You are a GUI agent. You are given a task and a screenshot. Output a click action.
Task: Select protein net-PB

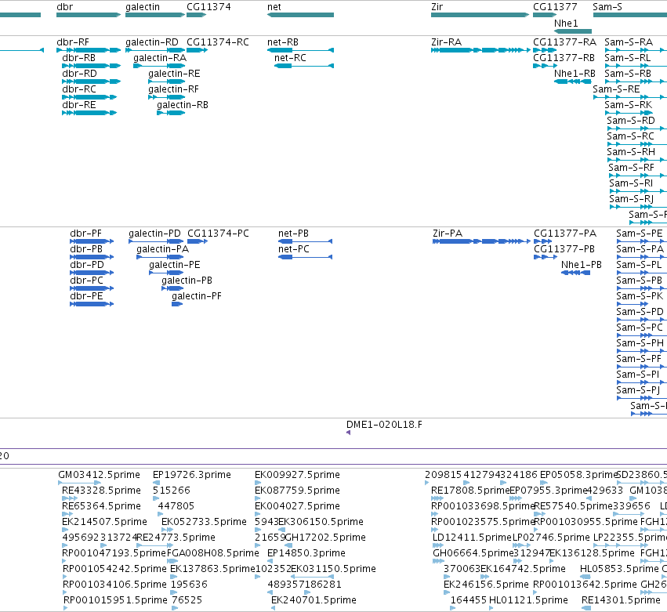click(293, 234)
